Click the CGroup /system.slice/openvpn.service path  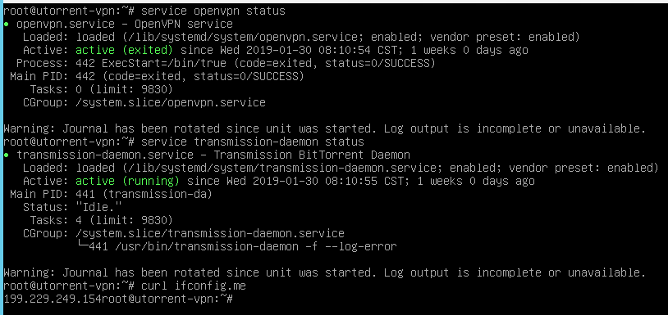point(171,103)
